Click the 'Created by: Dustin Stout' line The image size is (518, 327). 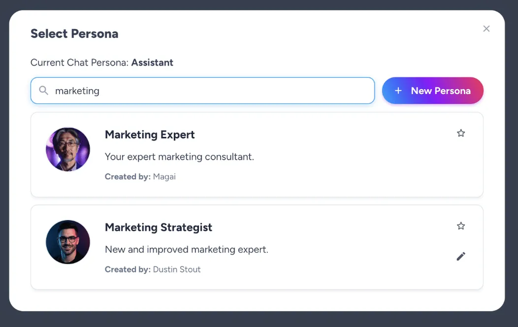point(153,269)
